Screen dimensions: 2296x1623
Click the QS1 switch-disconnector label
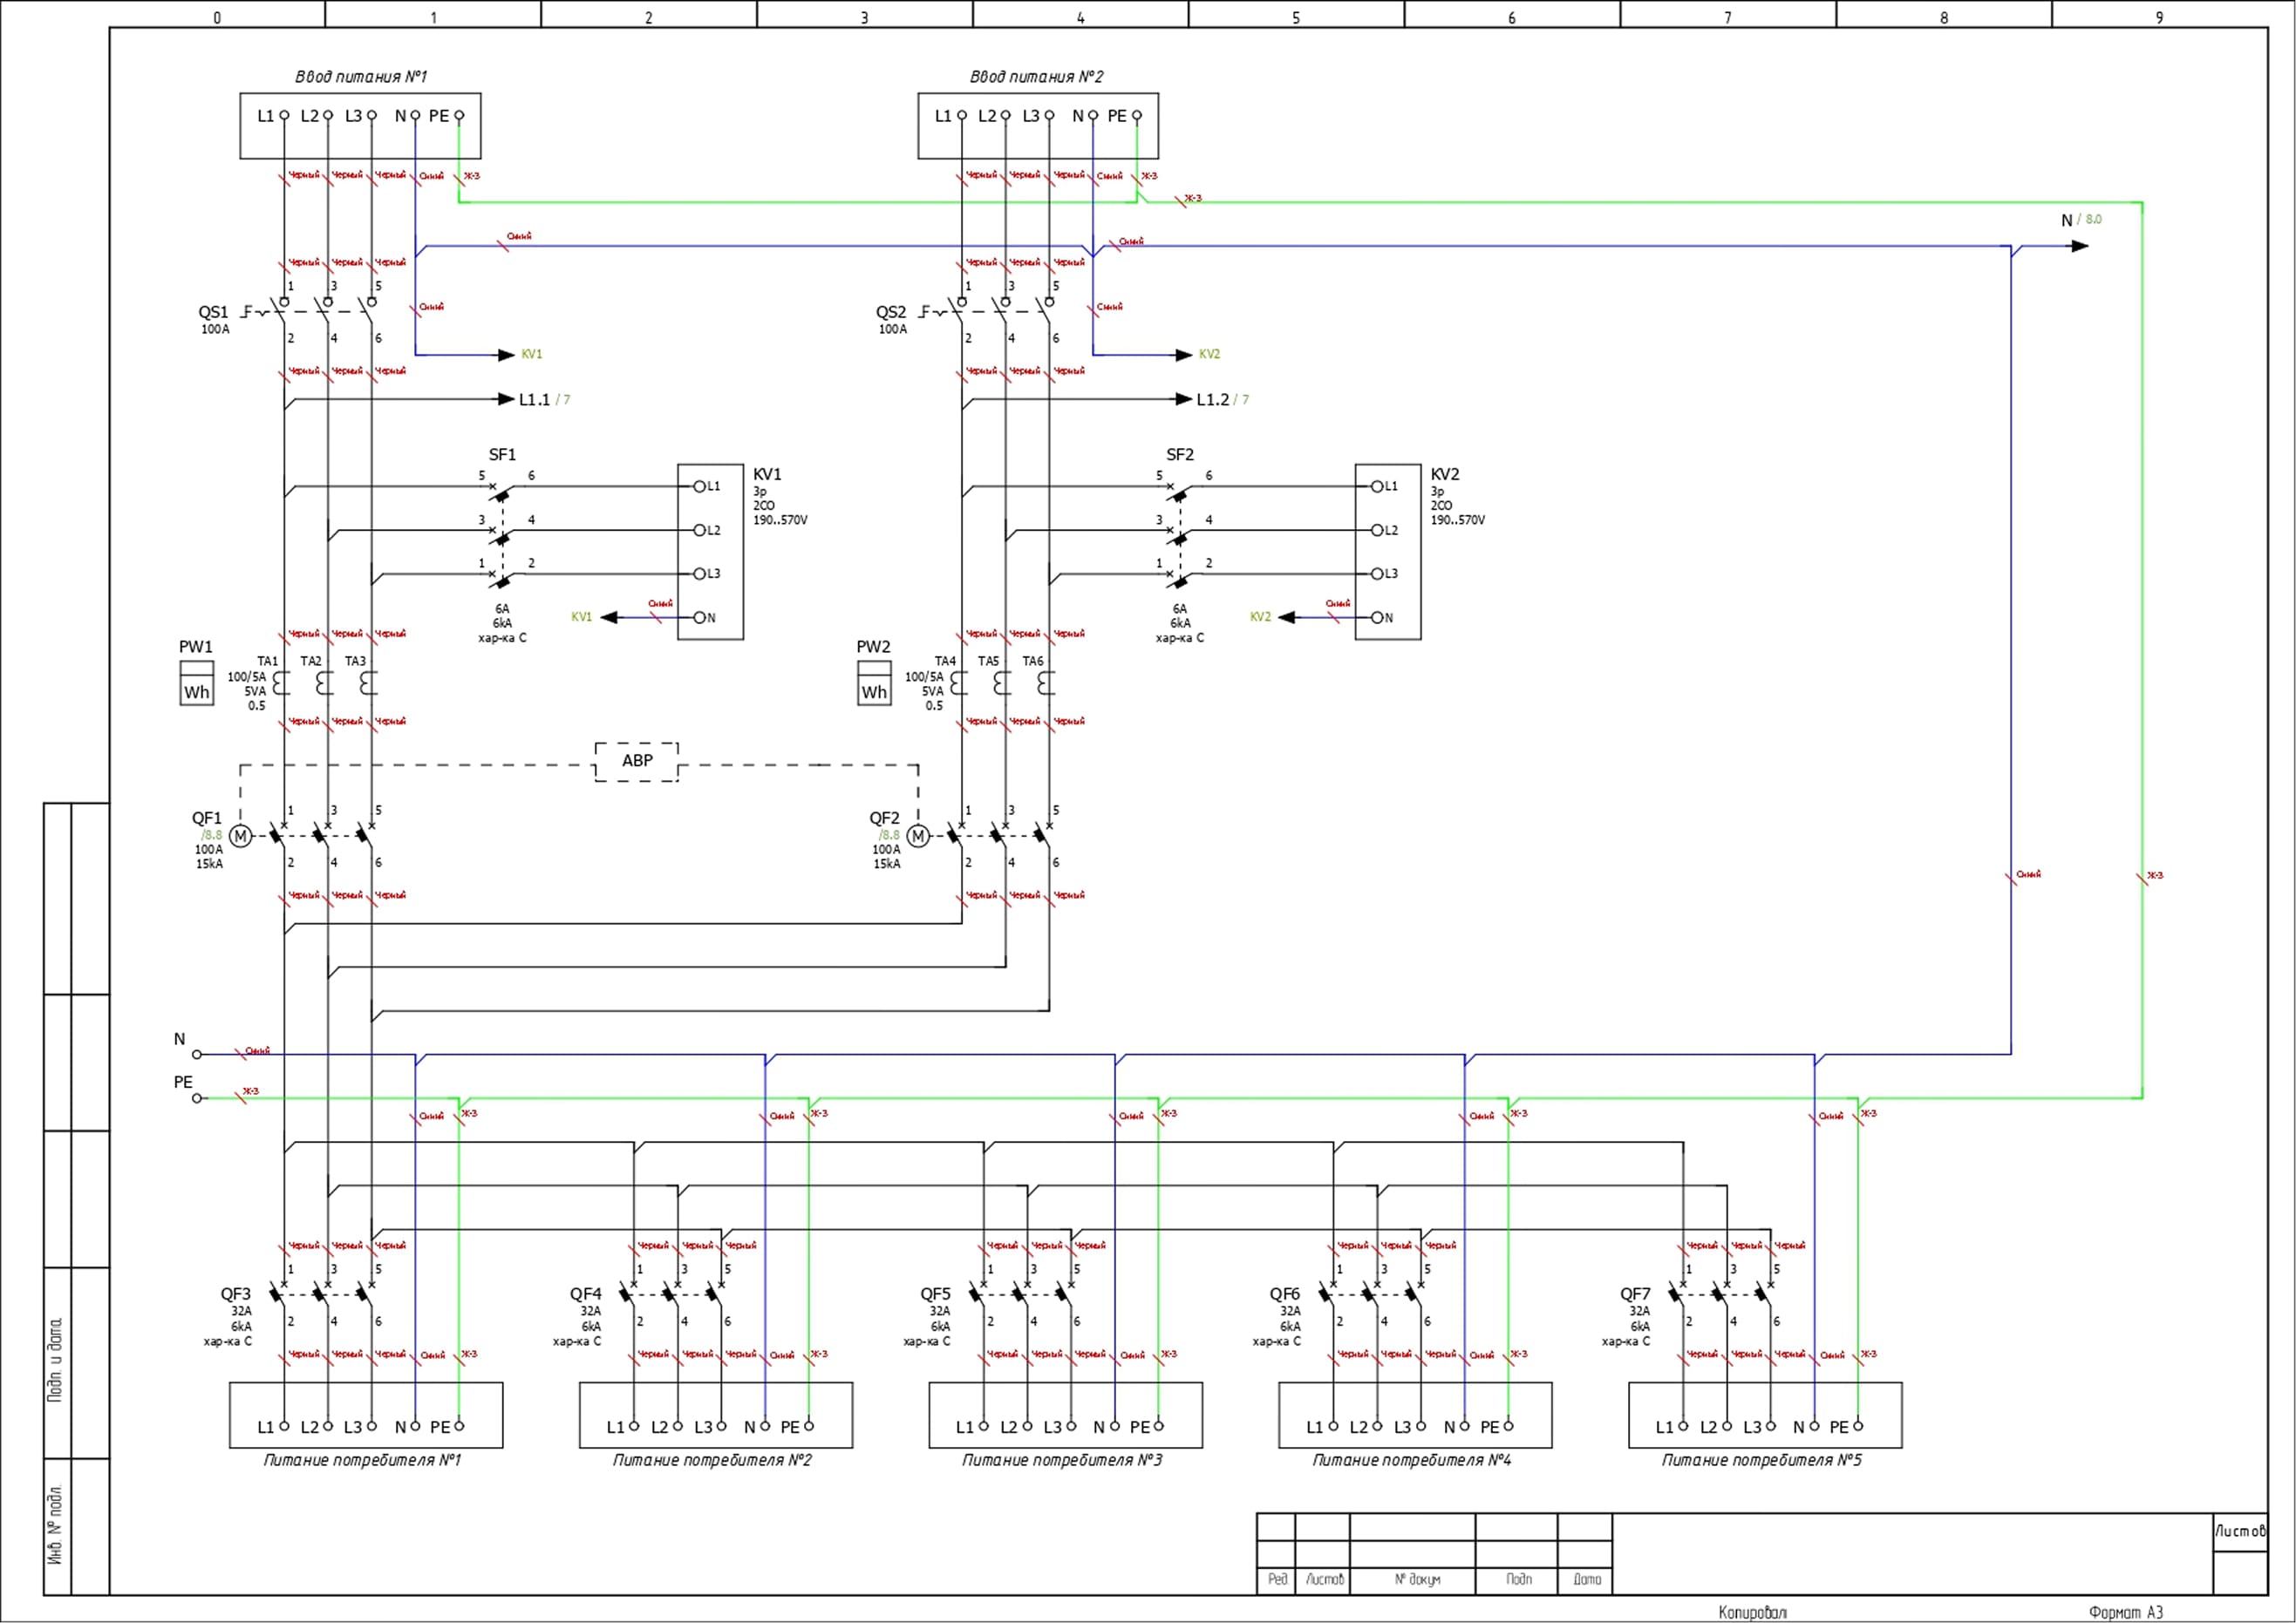[x=213, y=312]
